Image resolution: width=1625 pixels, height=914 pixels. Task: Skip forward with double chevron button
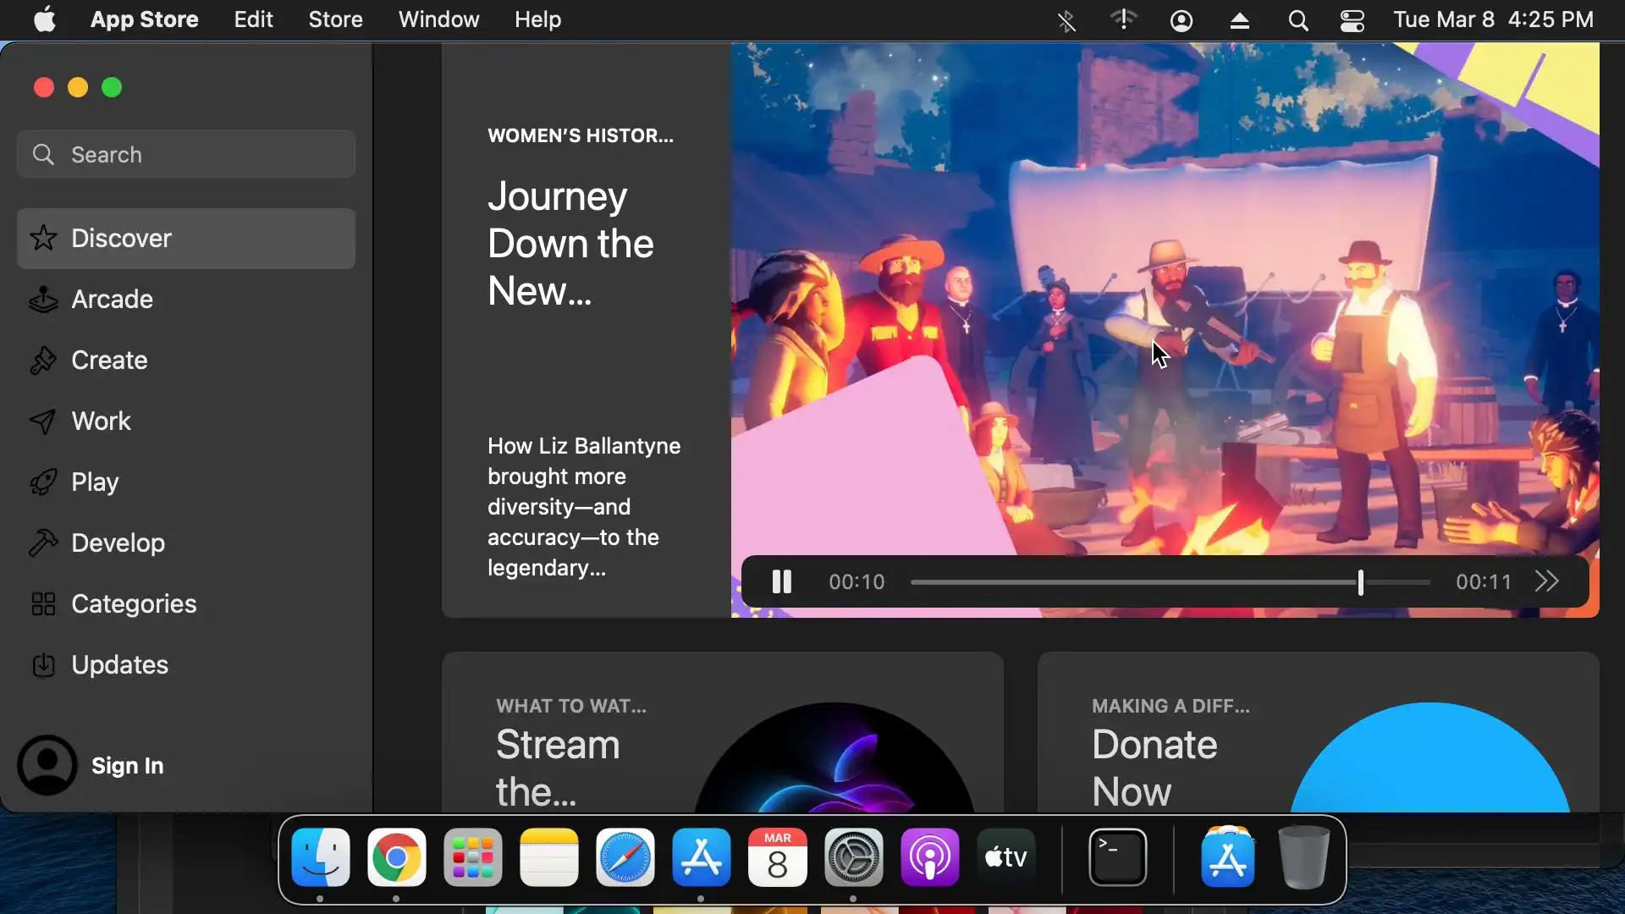1546,582
